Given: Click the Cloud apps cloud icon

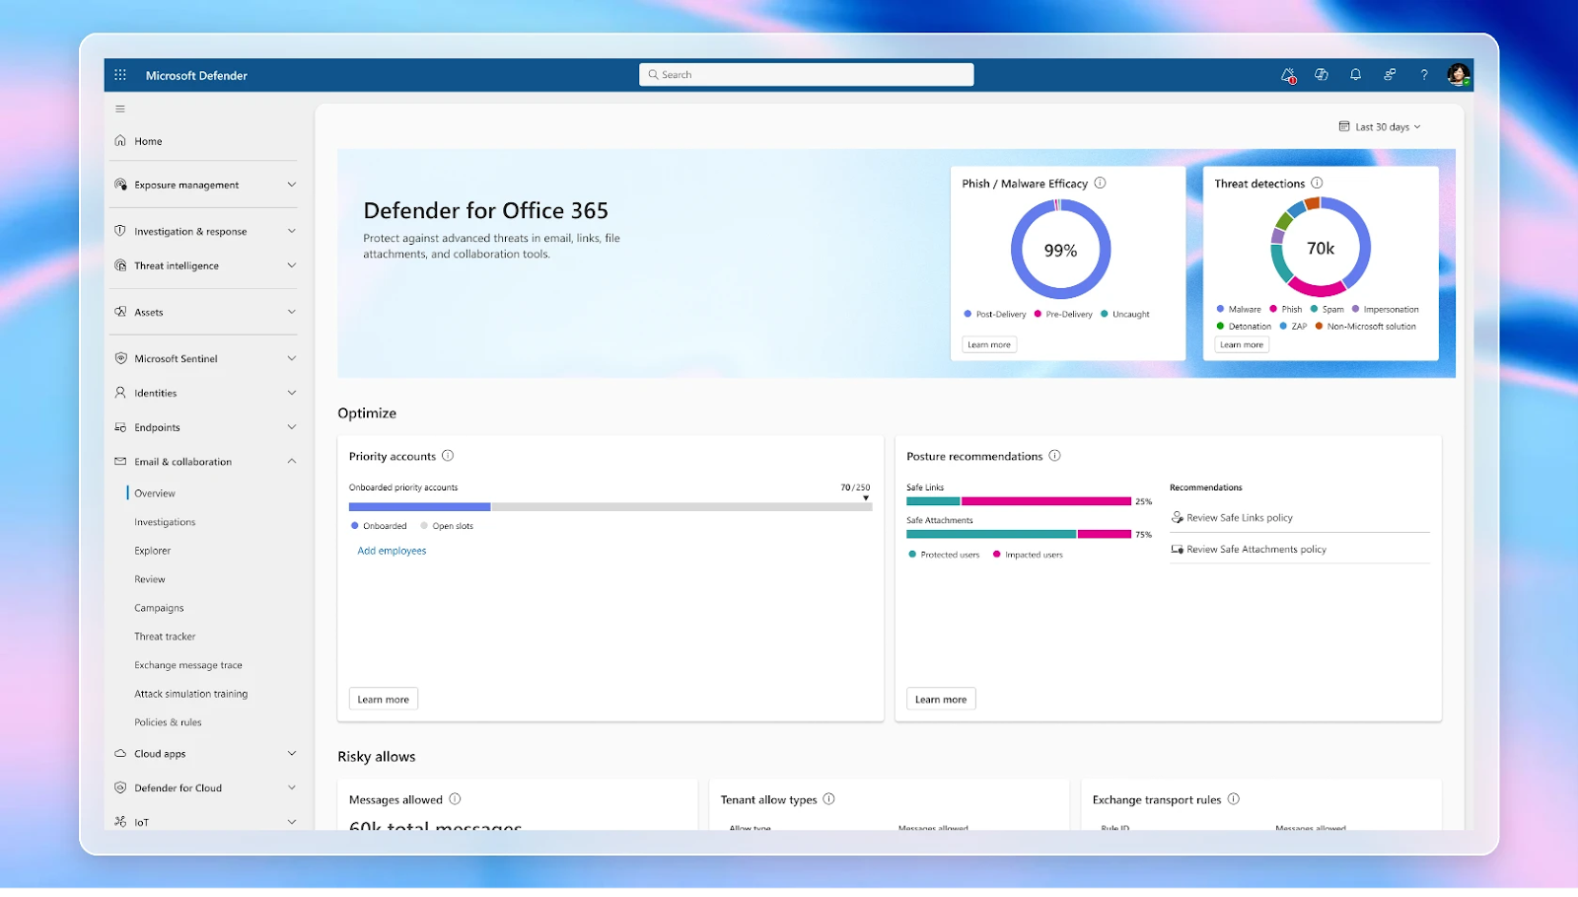Looking at the screenshot, I should point(120,753).
